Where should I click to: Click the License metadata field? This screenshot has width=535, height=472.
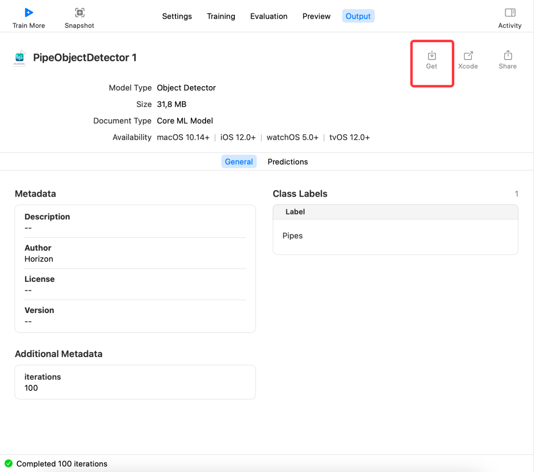[135, 284]
